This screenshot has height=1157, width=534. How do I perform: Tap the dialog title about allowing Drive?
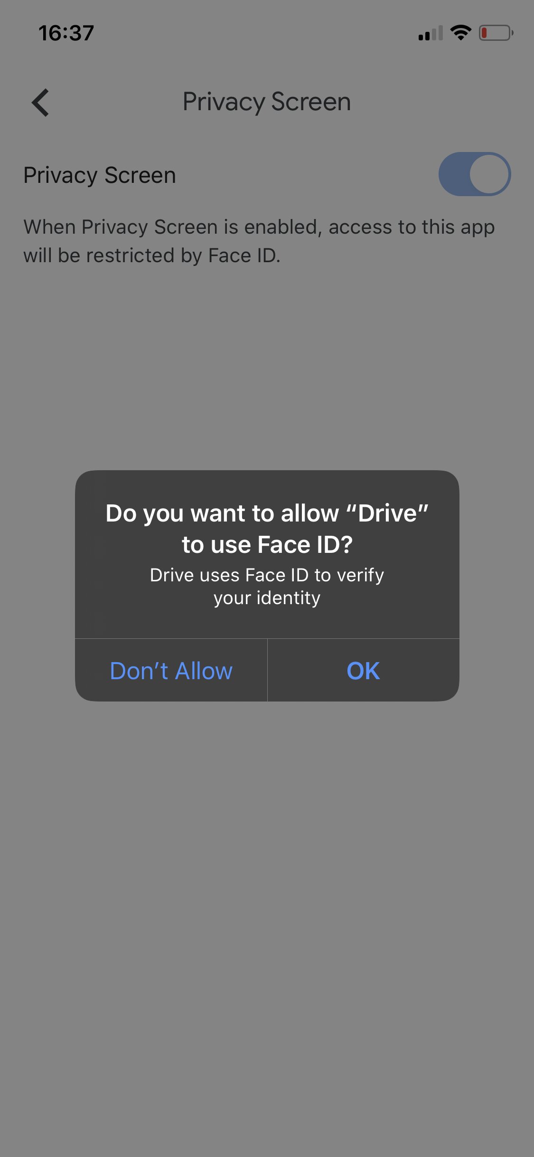pyautogui.click(x=267, y=529)
